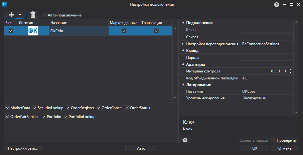Uncheck the Portfolio checkbox
The height and width of the screenshot is (155, 303).
(x=44, y=117)
